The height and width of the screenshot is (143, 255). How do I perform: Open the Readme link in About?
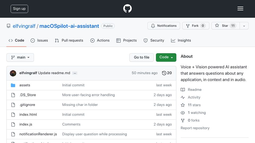pos(195,90)
